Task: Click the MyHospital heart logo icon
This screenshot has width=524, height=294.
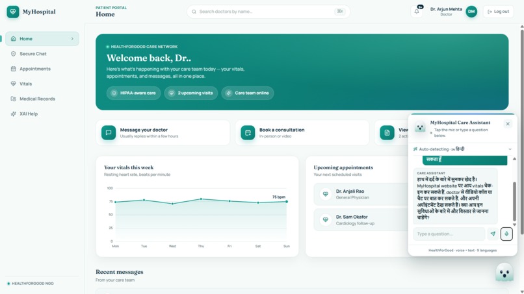Action: [x=13, y=12]
